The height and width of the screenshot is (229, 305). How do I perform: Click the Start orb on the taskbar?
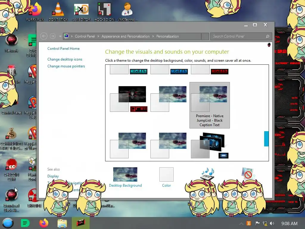[8, 223]
